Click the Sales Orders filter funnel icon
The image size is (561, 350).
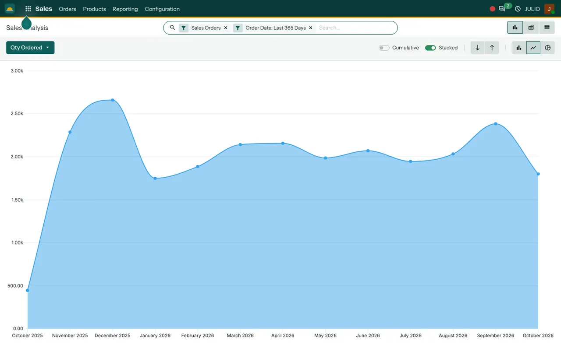184,28
